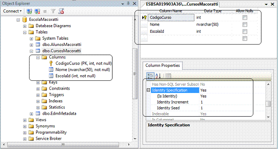The image size is (278, 149).
Task: Switch to ESBSA019903A36 CursosMacoratti tab
Action: pyautogui.click(x=182, y=4)
